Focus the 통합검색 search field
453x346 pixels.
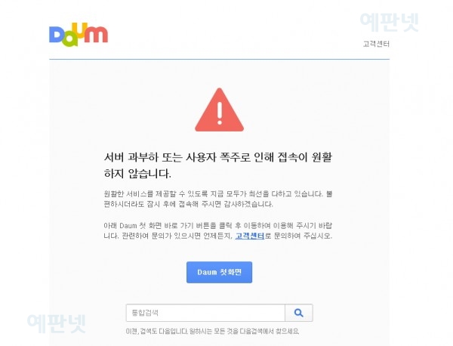click(205, 313)
